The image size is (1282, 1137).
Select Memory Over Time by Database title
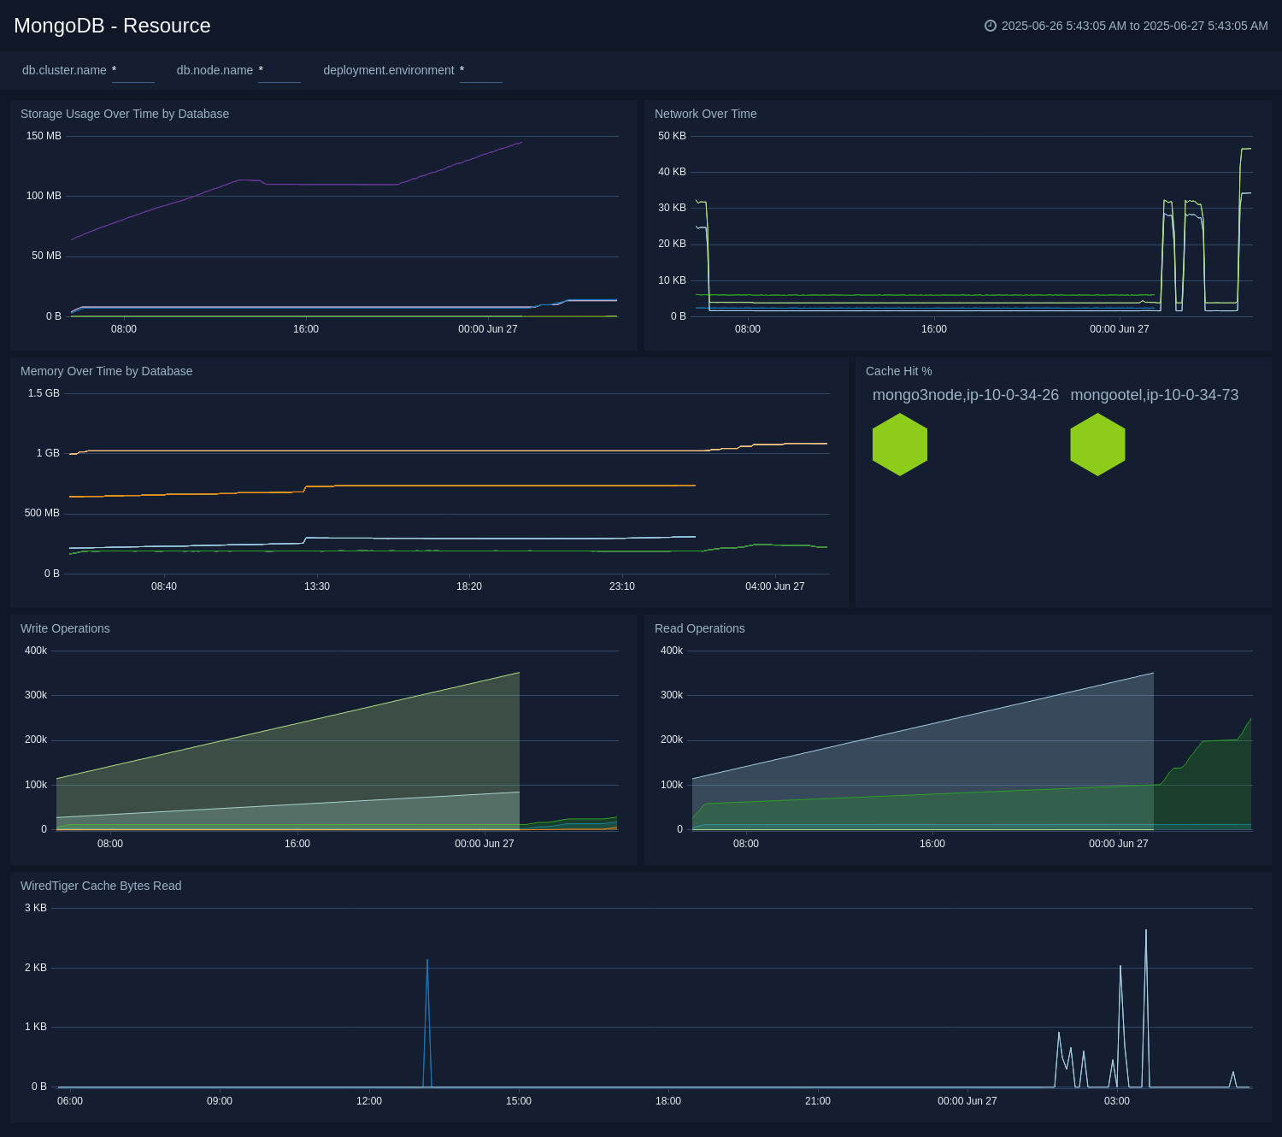pyautogui.click(x=107, y=371)
